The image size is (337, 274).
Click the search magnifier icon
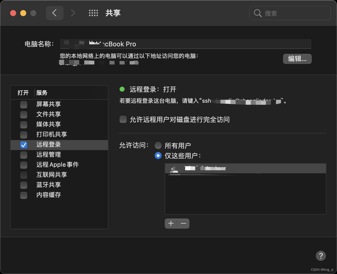click(x=258, y=13)
